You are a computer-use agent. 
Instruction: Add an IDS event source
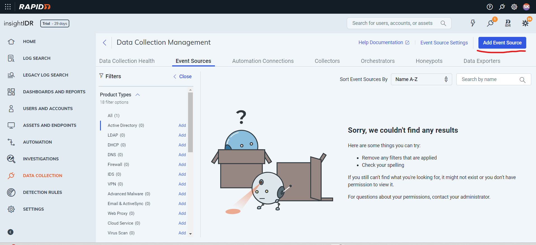[182, 174]
